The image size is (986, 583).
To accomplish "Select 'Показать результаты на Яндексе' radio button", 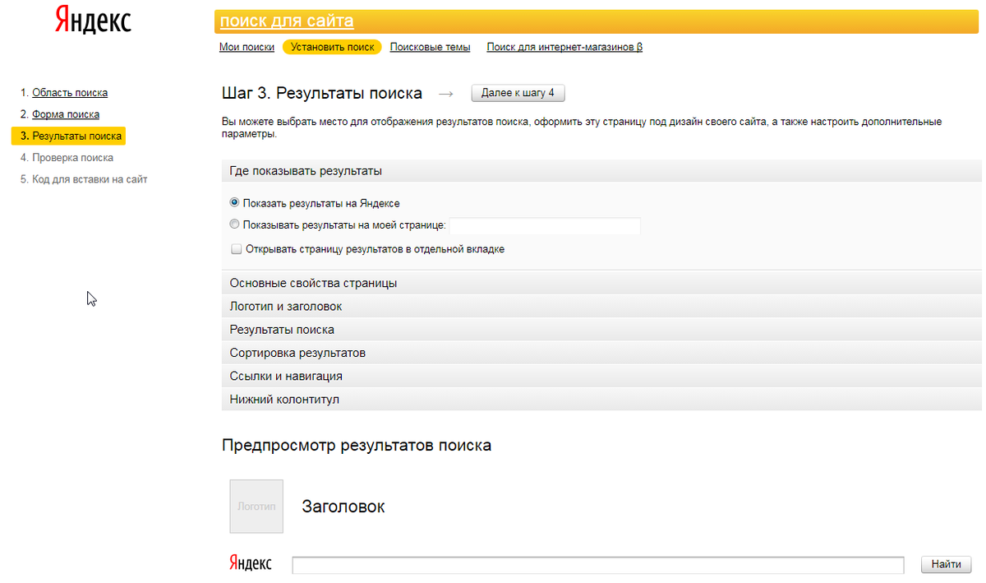I will [x=235, y=202].
